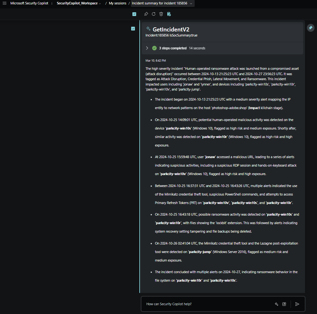Pin selected prompts from the toolbar
Viewport: 317px width, 314px height.
coord(146,14)
